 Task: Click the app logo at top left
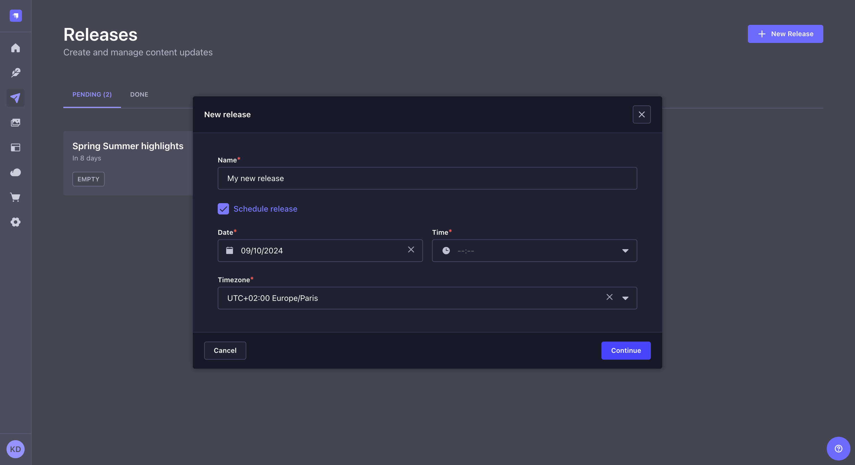tap(15, 16)
